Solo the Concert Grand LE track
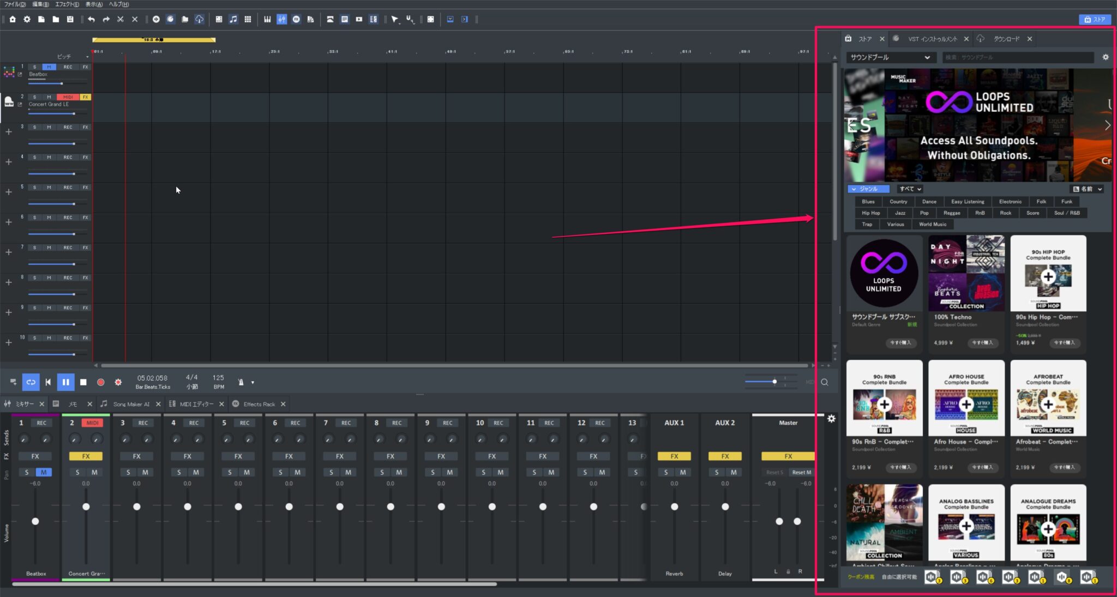Viewport: 1117px width, 597px height. point(34,97)
